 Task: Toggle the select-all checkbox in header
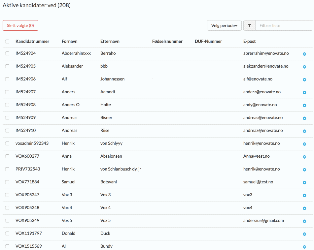(7, 42)
